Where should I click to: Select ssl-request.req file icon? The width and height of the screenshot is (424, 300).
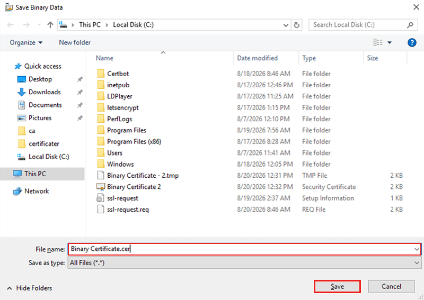click(101, 210)
